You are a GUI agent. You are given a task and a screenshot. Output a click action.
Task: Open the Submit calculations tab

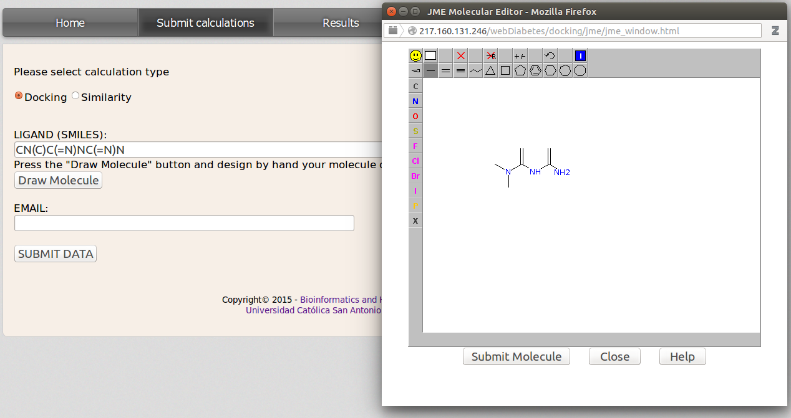coord(205,22)
